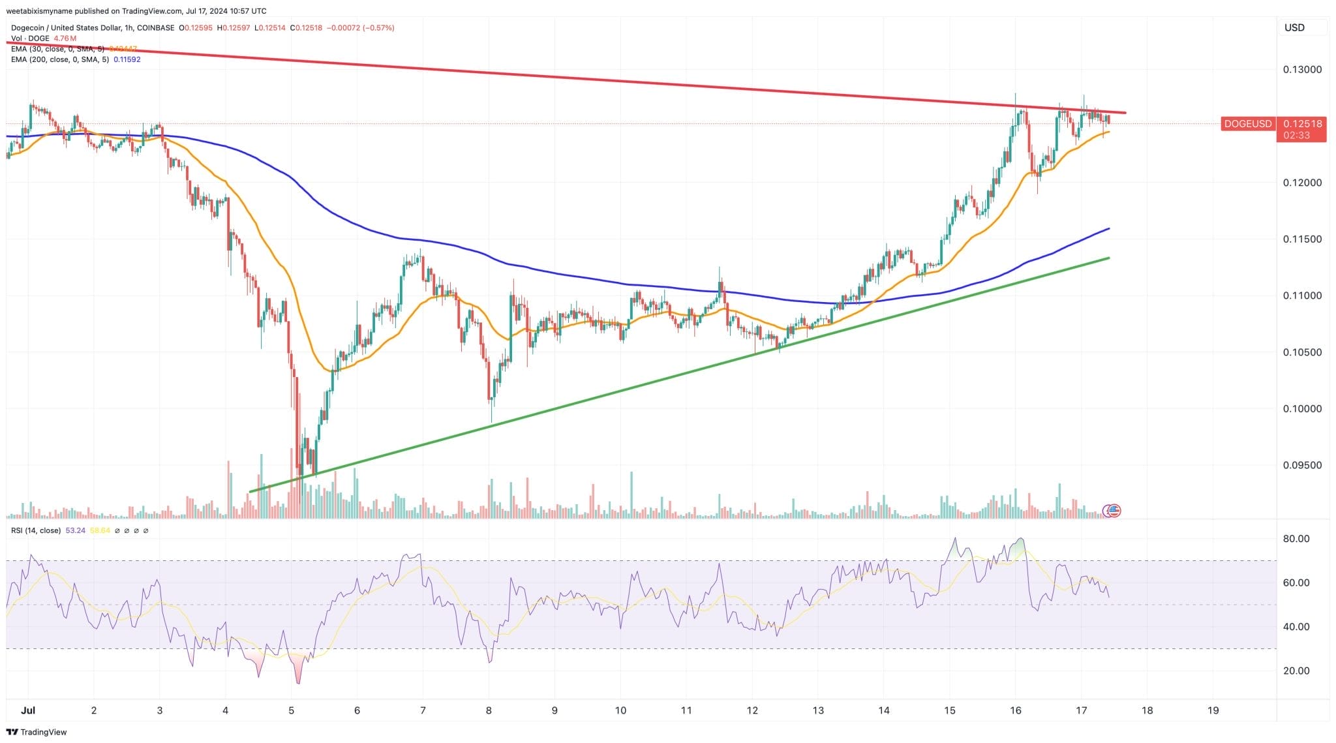Image resolution: width=1336 pixels, height=743 pixels.
Task: Click the empty RSI value placeholder symbols
Action: click(131, 530)
